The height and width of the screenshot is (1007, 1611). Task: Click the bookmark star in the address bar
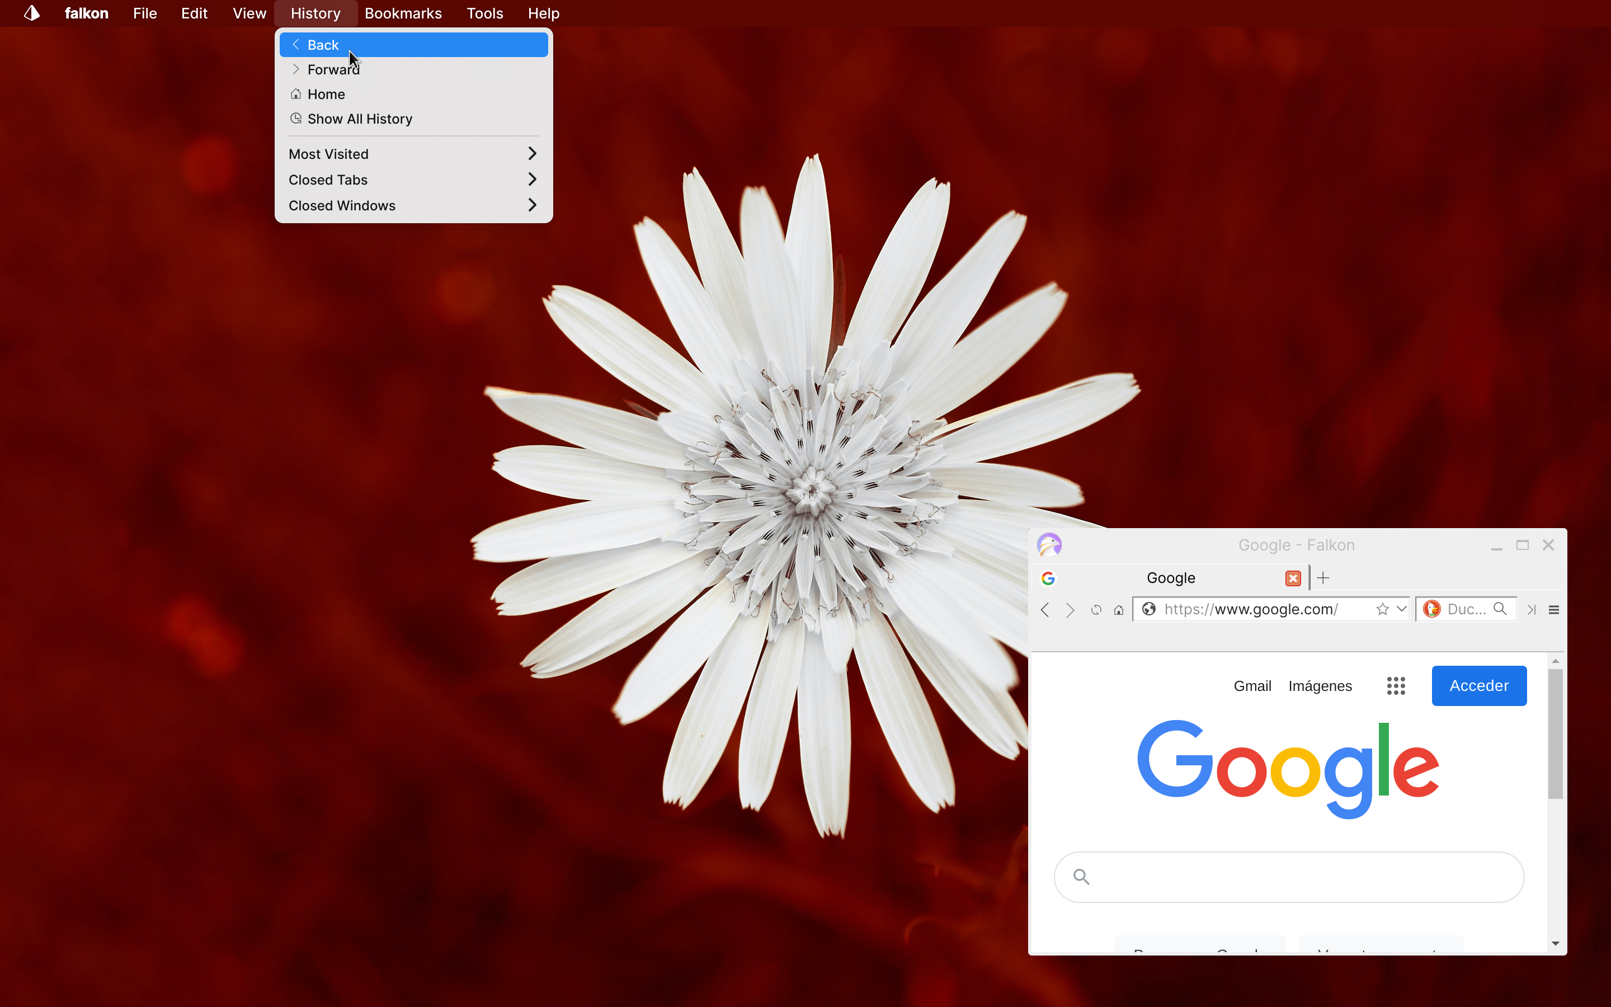pos(1382,609)
